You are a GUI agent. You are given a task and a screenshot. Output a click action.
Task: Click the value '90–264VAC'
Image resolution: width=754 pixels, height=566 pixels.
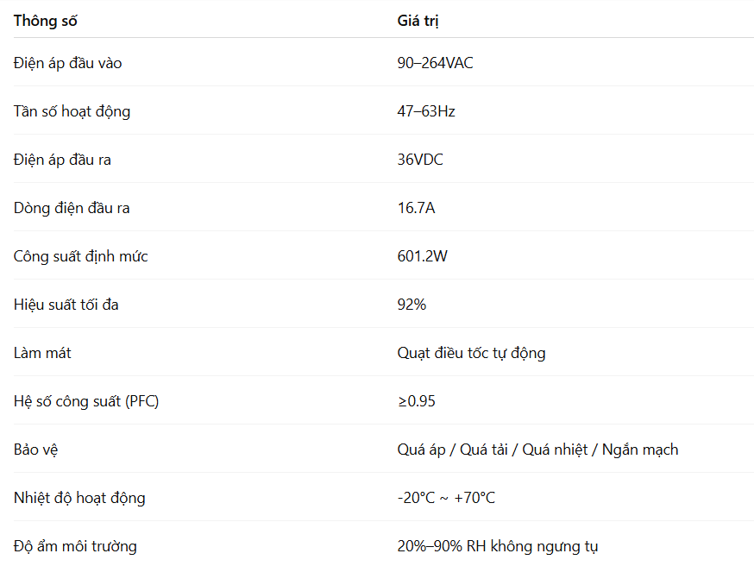(x=435, y=63)
